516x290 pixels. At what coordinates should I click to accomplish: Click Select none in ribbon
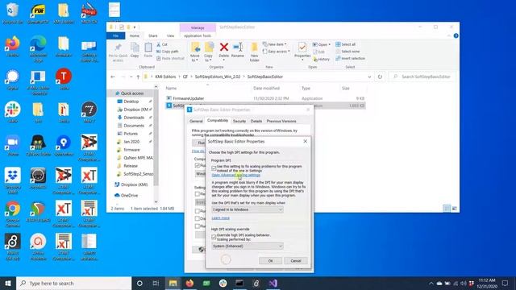click(347, 52)
